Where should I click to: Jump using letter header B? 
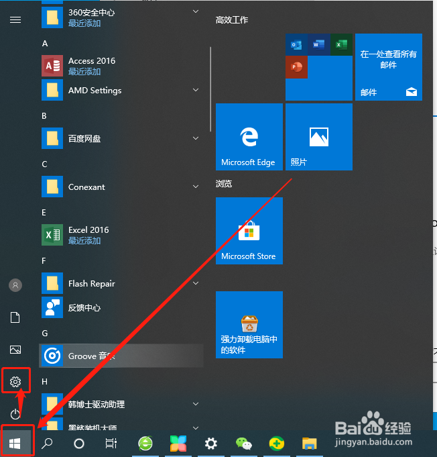coord(44,116)
